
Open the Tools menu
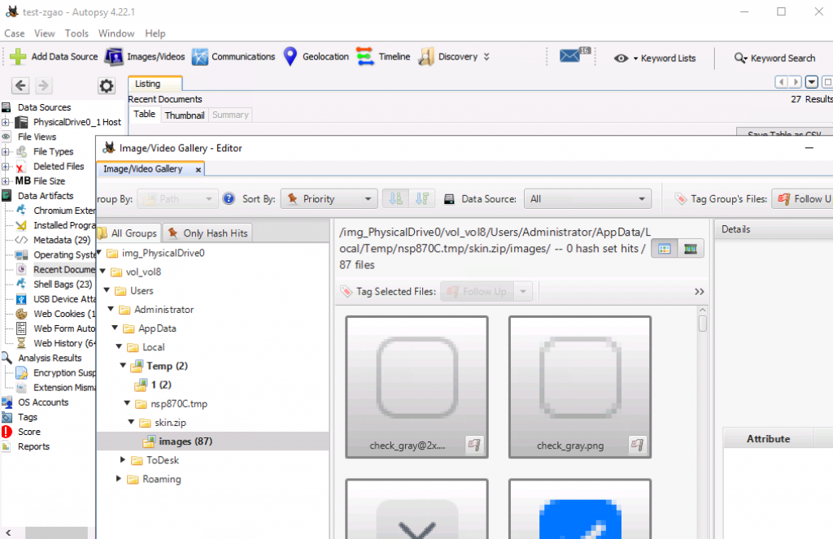(76, 33)
